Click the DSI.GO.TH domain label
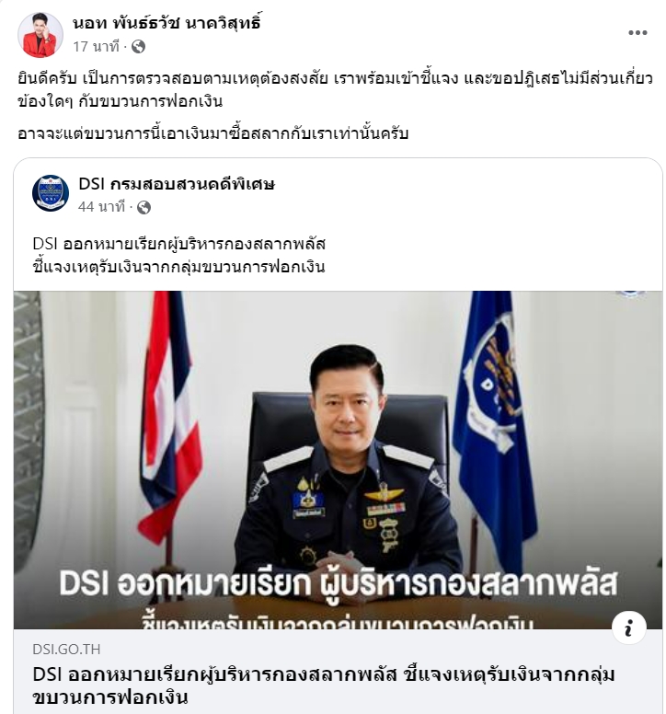The width and height of the screenshot is (666, 714). click(x=66, y=649)
